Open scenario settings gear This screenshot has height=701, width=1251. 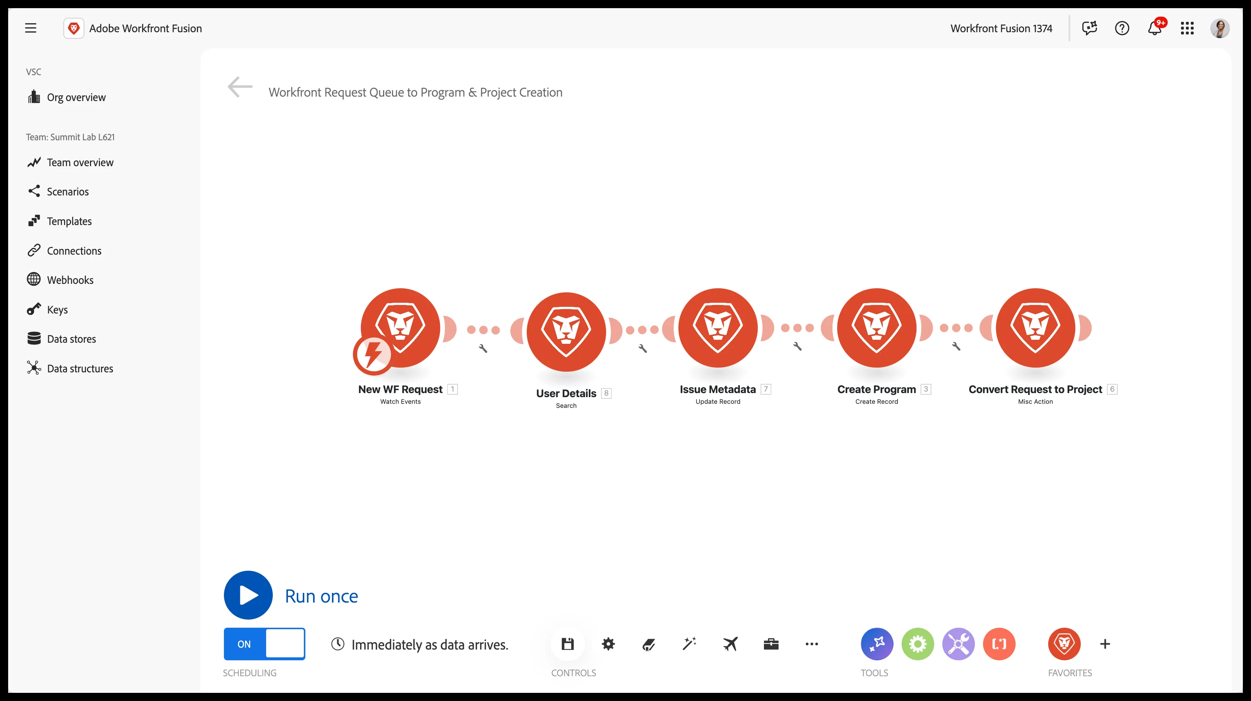point(608,644)
